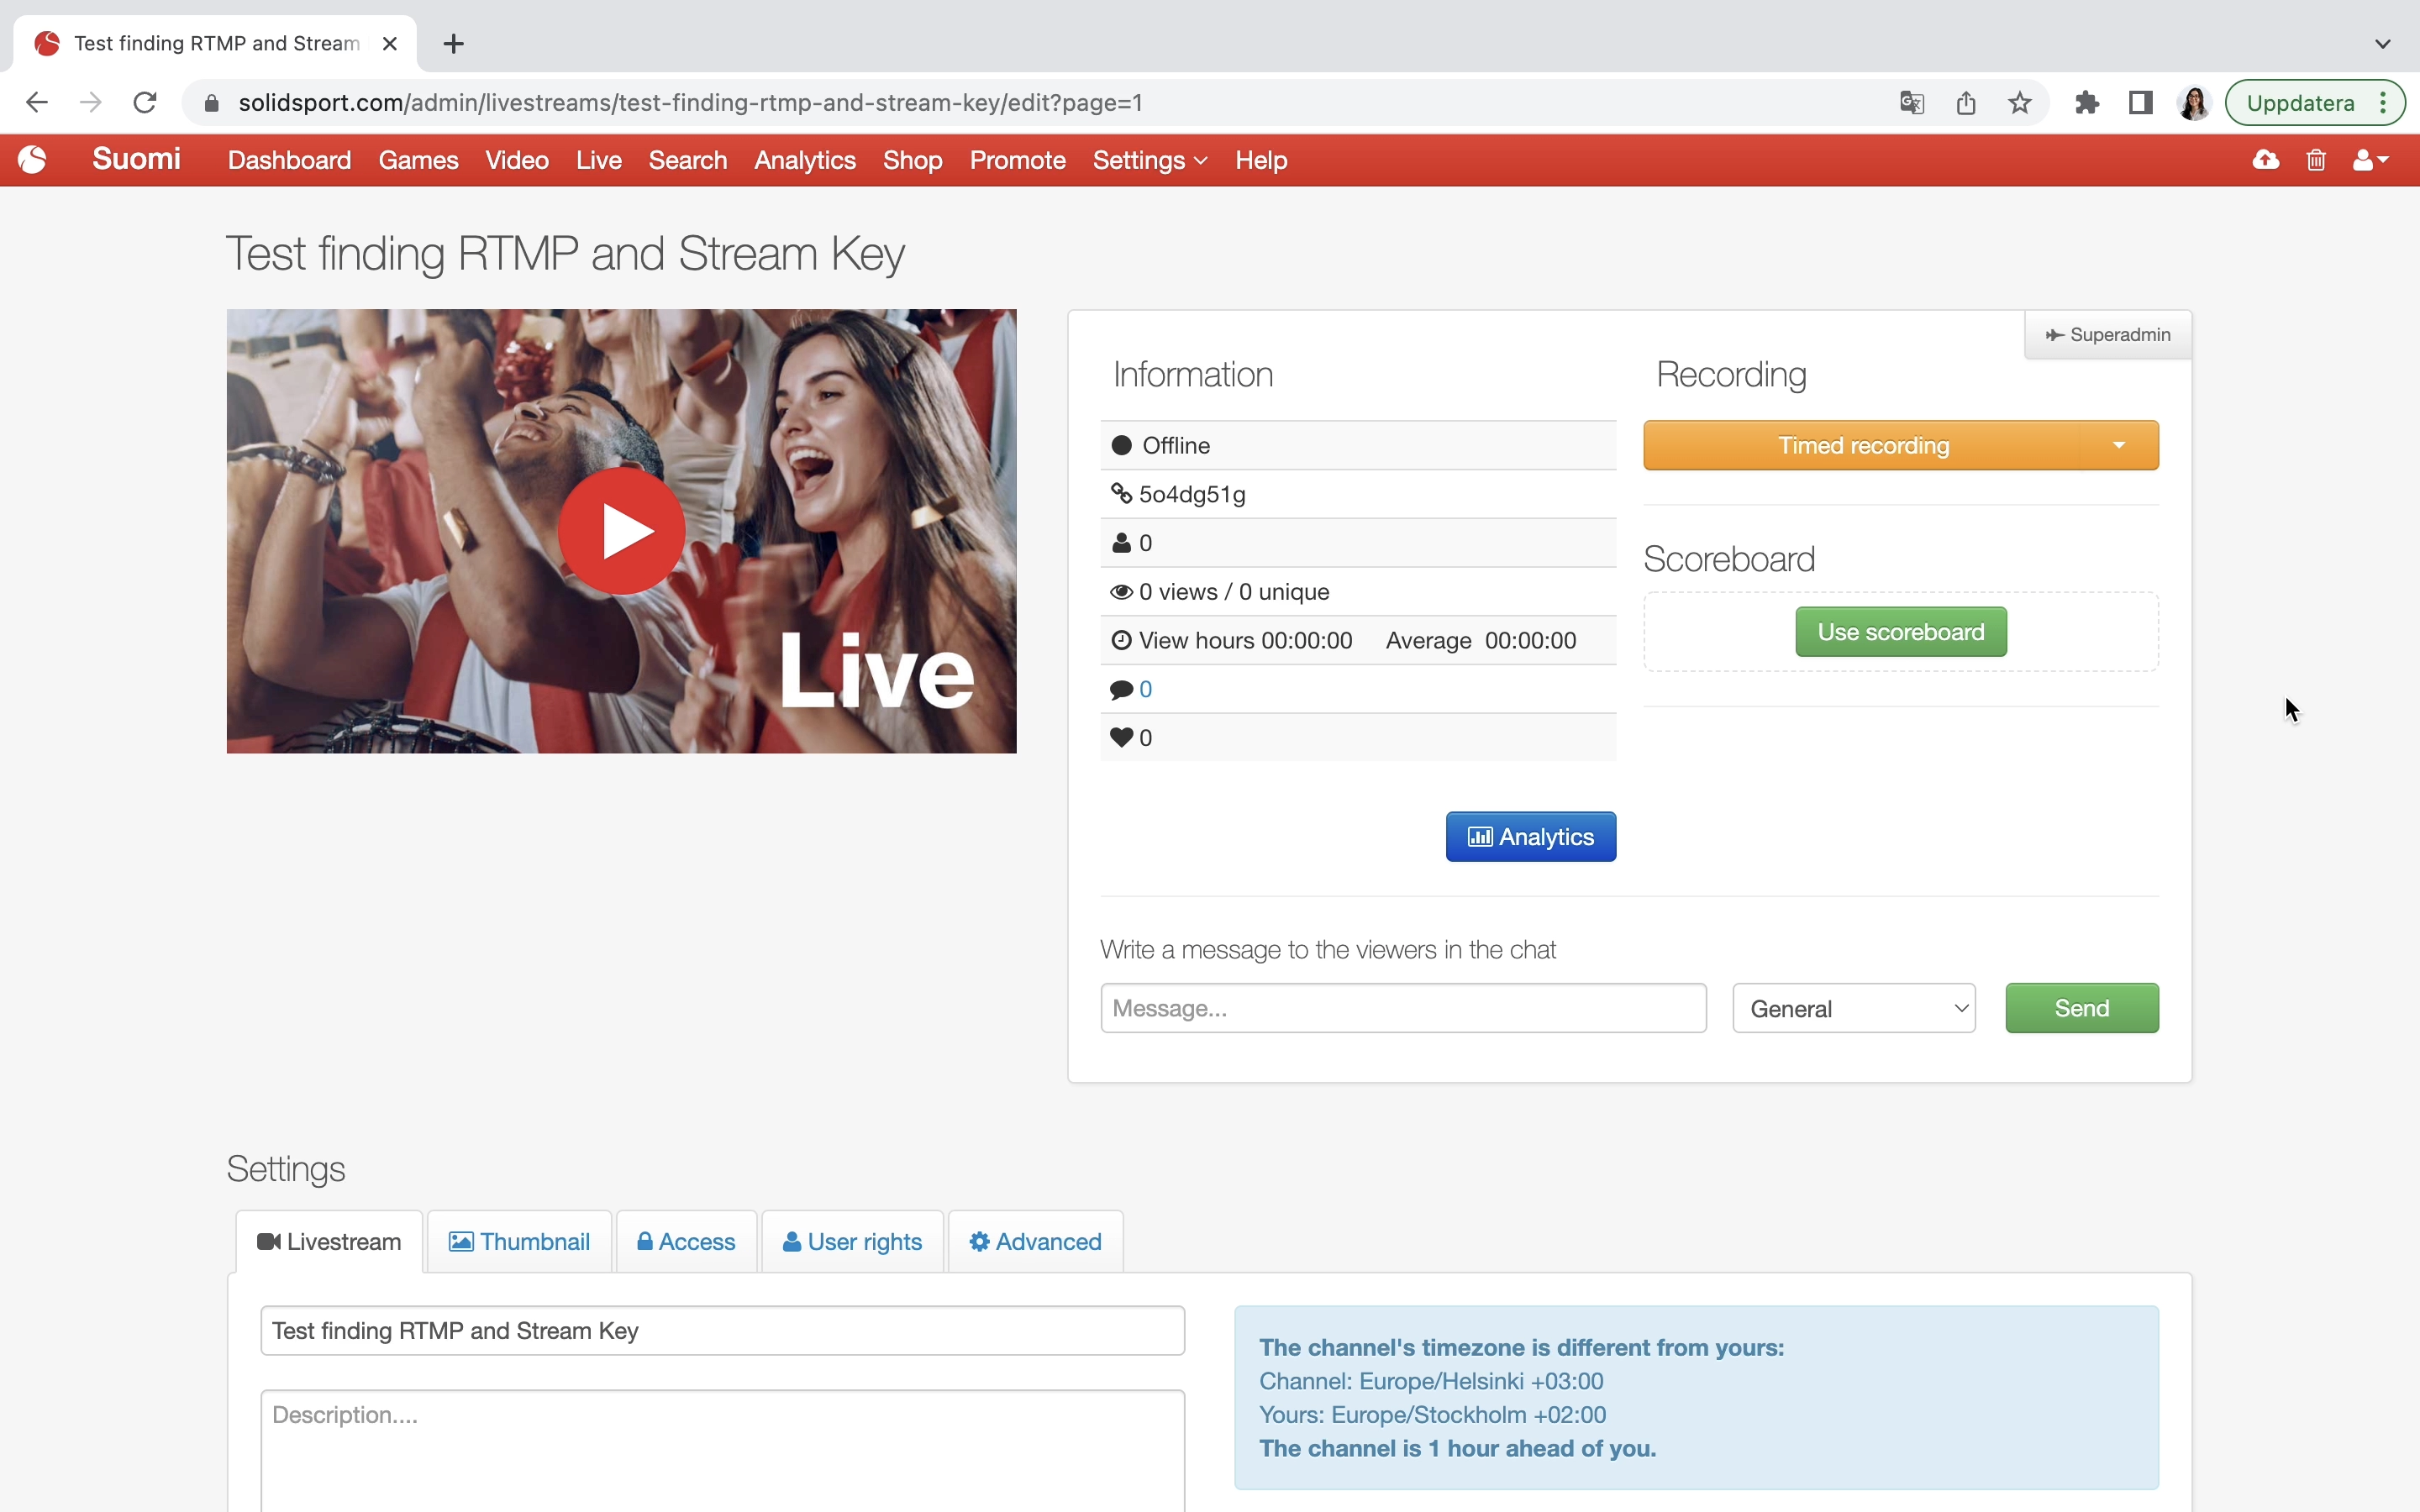Open a new browser tab with plus icon
This screenshot has width=2420, height=1512.
coord(454,44)
